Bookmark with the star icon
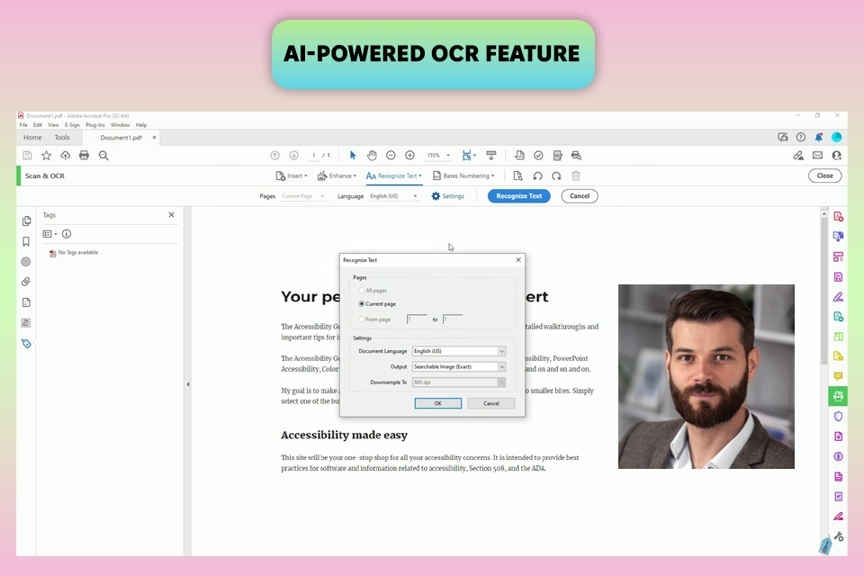 point(46,156)
